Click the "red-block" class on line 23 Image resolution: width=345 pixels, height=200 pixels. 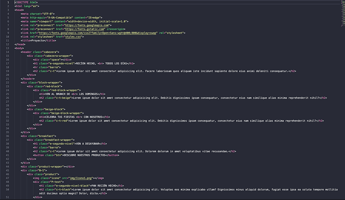52,86
